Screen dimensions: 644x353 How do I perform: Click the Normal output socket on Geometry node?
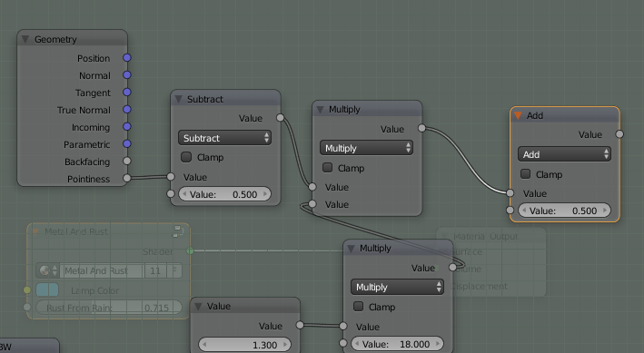pyautogui.click(x=127, y=74)
